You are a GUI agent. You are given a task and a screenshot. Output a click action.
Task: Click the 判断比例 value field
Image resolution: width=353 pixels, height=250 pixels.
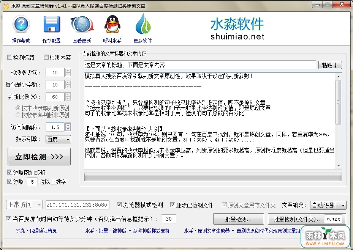[55, 97]
